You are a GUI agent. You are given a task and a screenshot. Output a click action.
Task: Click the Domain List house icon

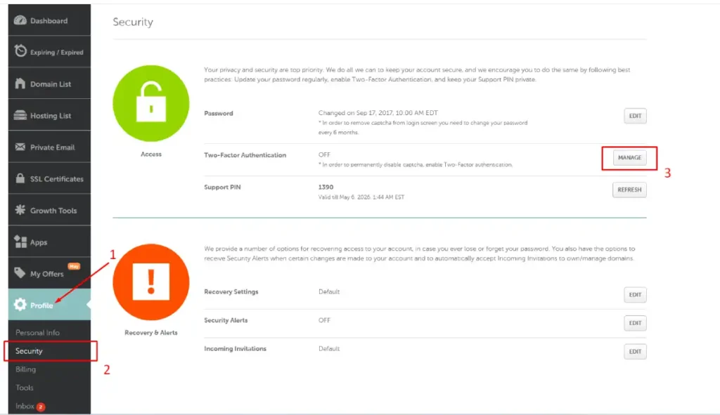pyautogui.click(x=20, y=84)
